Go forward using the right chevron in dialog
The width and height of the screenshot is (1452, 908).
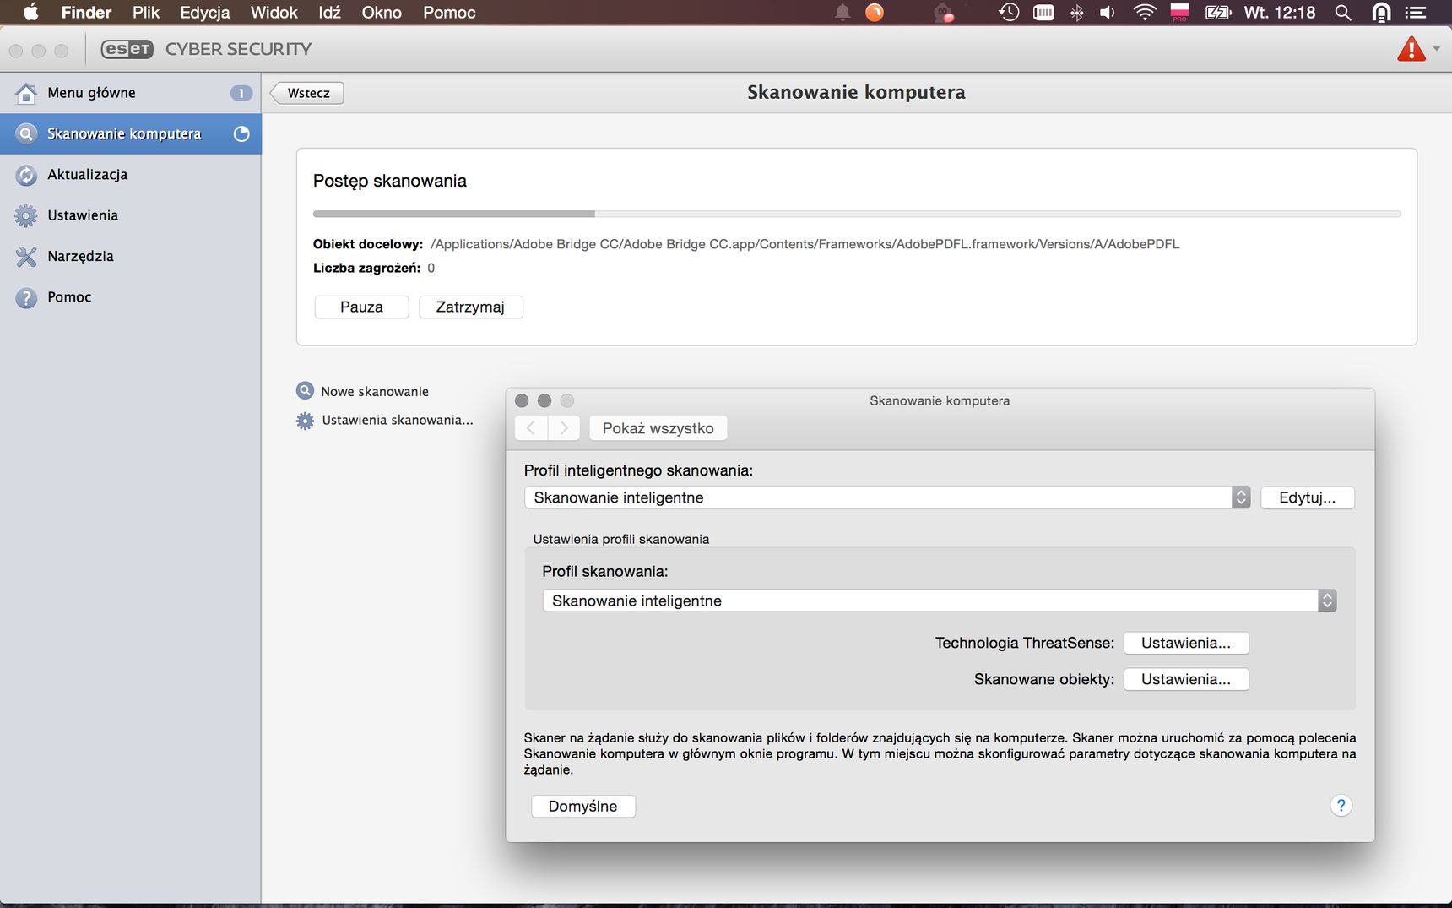point(564,428)
